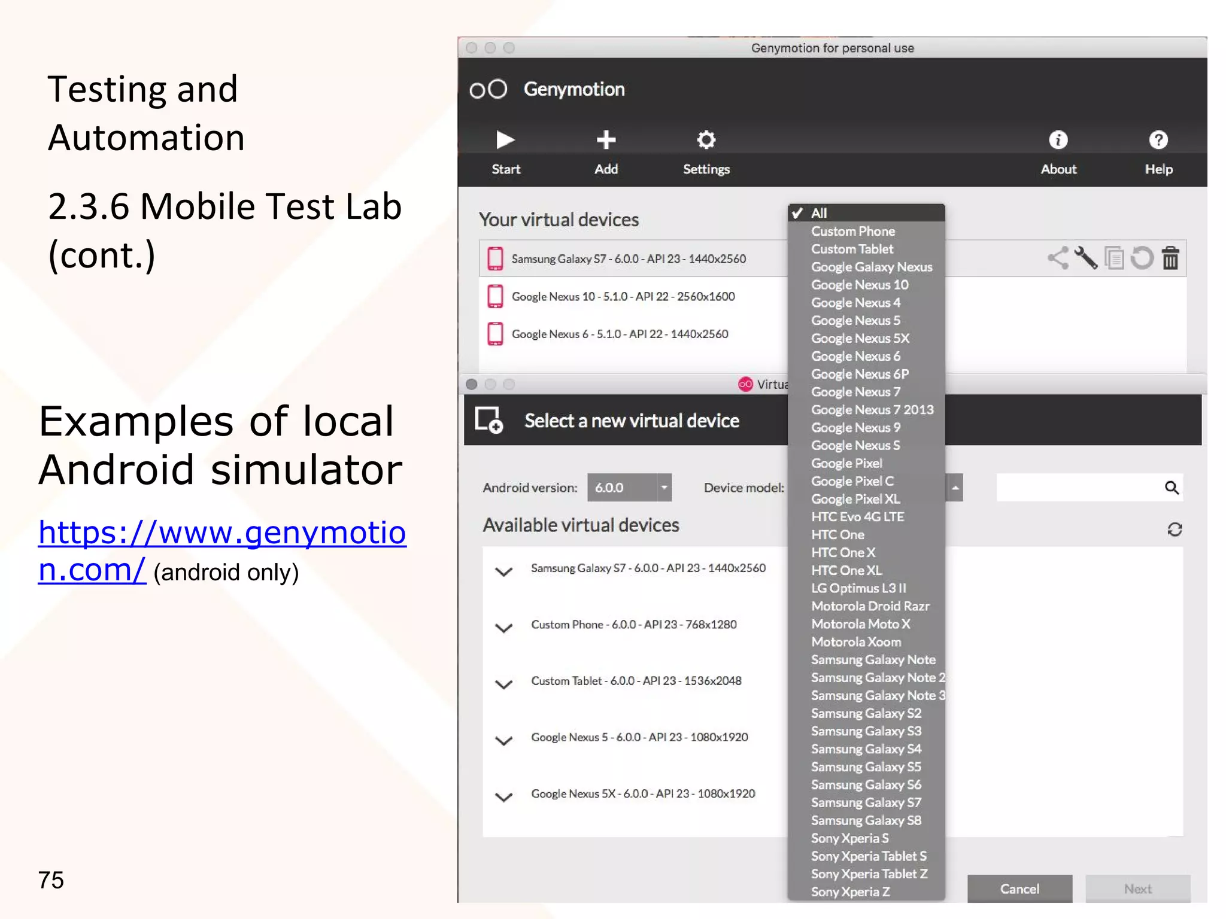
Task: Click the Cancel button
Action: tap(1019, 889)
